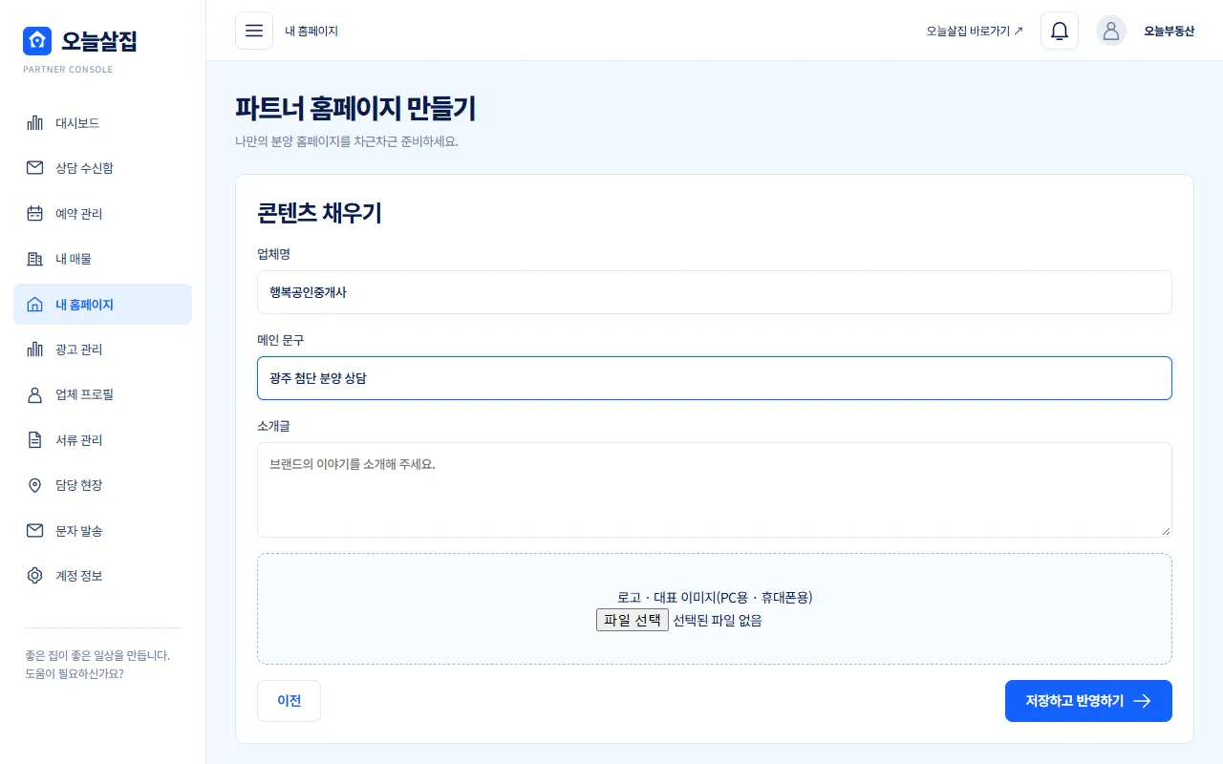Click the user avatar icon
Screen dimensions: 1223x764
1111,31
